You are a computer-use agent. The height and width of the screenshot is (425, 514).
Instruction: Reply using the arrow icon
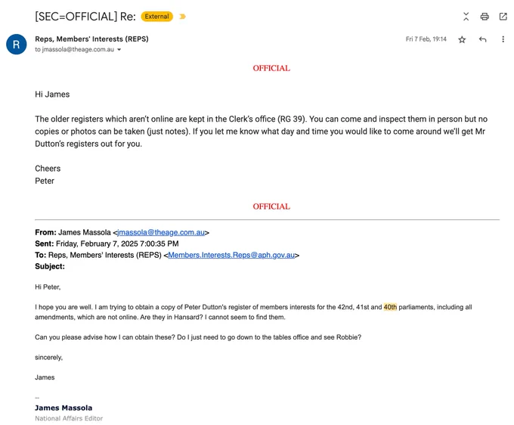tap(482, 39)
